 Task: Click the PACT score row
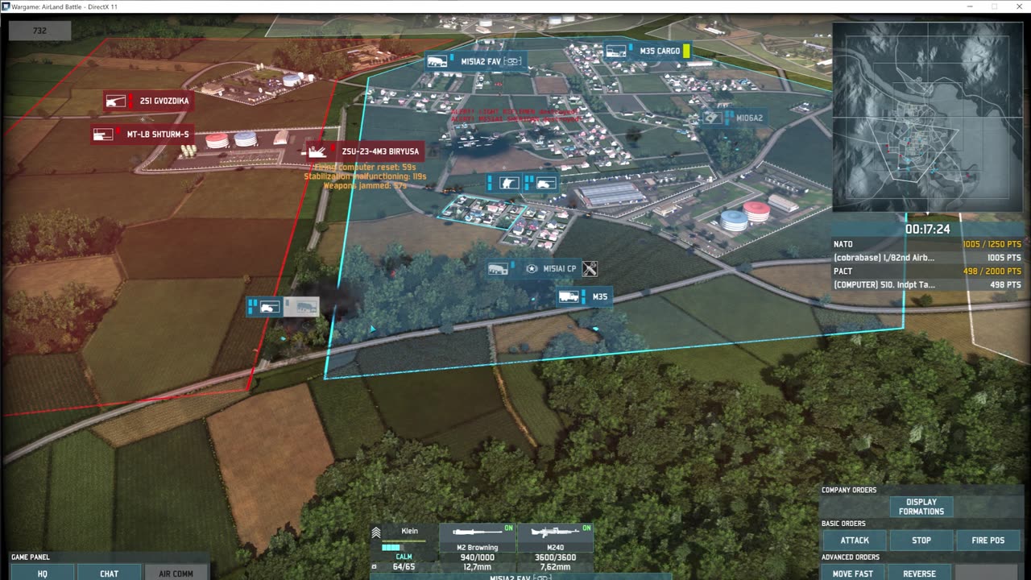(x=927, y=271)
